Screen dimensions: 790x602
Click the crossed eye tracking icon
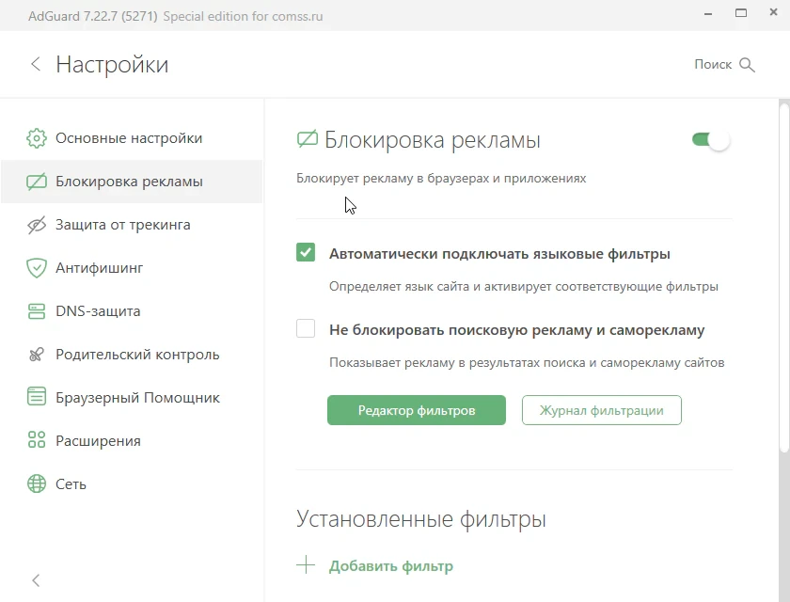(37, 225)
